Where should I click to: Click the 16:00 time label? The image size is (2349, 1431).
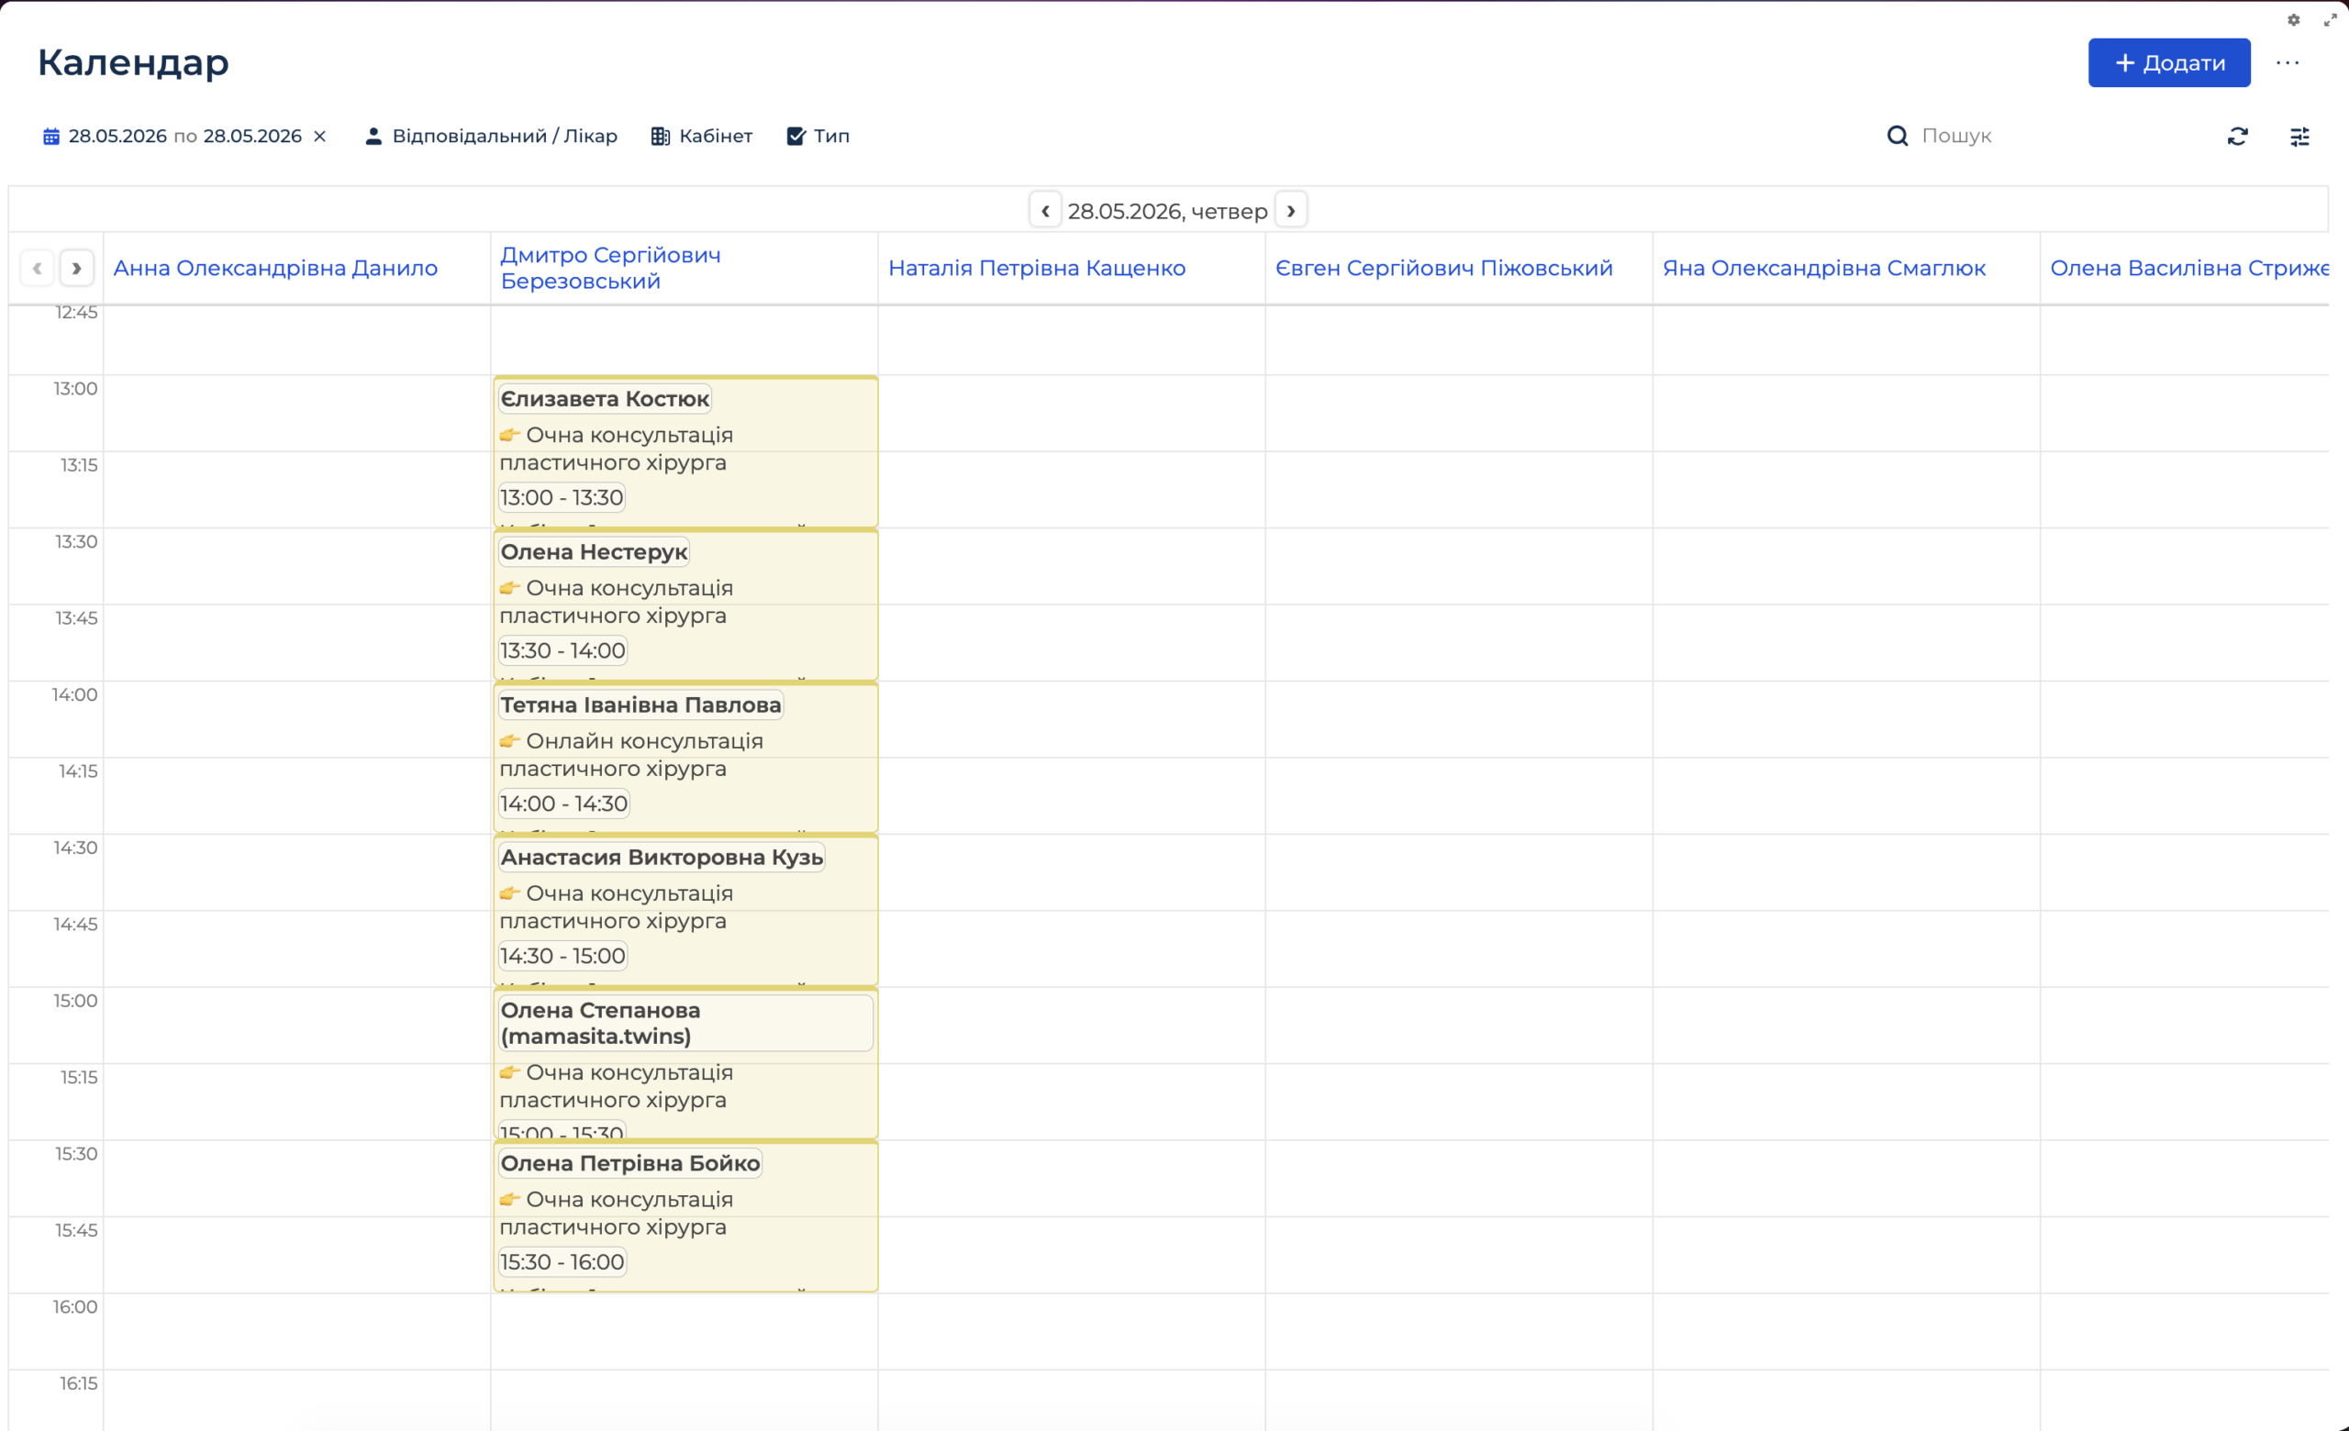click(x=75, y=1307)
